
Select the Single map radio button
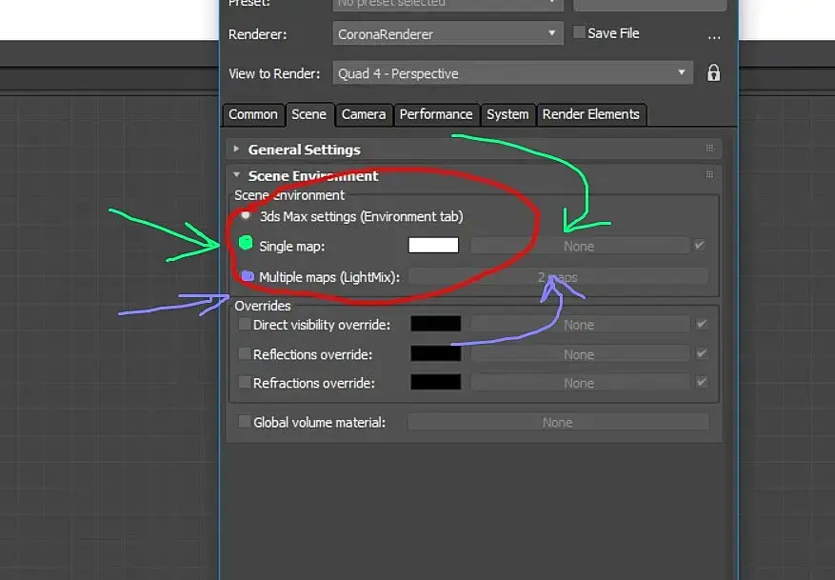(246, 243)
